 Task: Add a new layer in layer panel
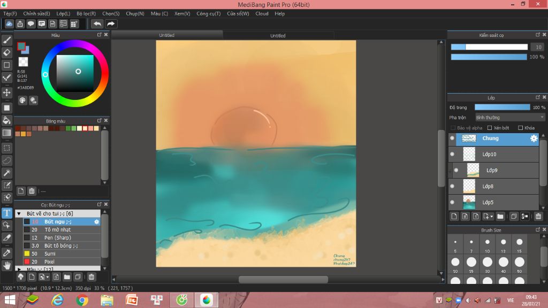click(454, 217)
